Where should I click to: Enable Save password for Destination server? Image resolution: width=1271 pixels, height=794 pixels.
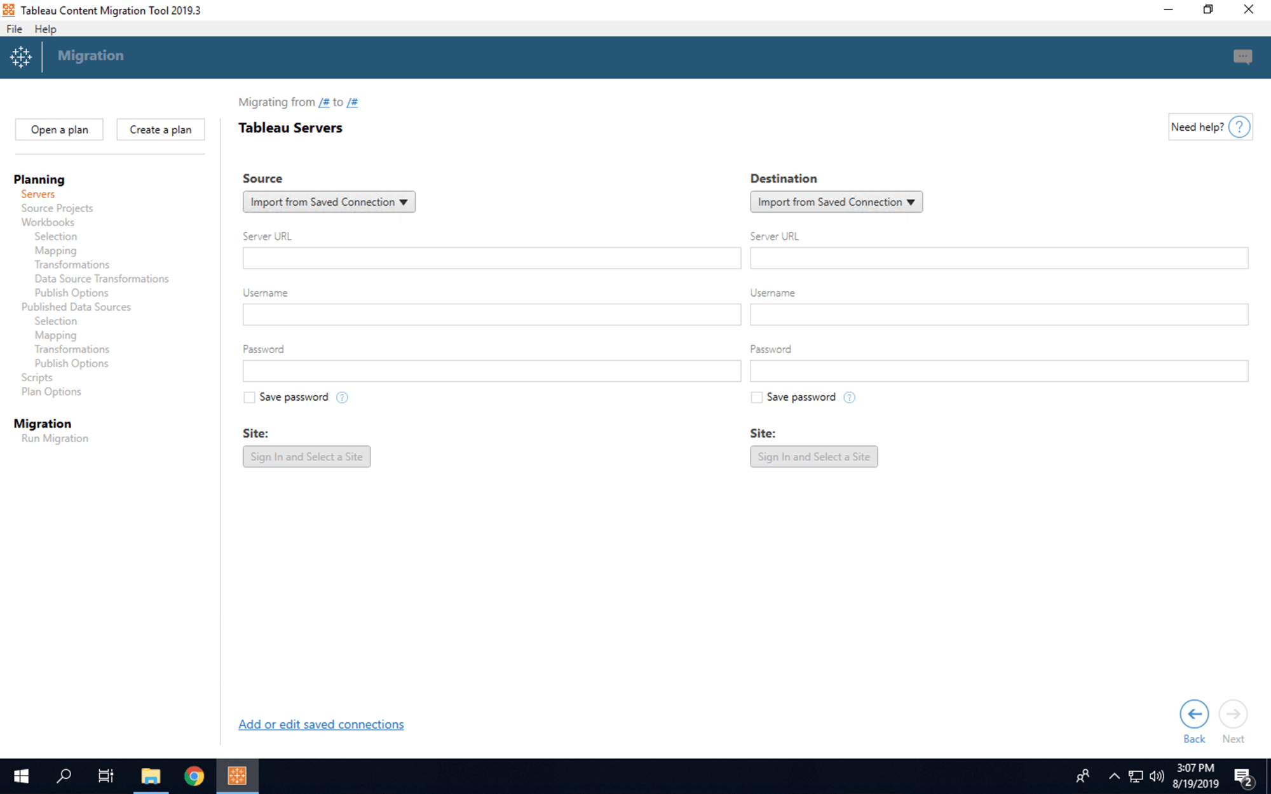(756, 398)
